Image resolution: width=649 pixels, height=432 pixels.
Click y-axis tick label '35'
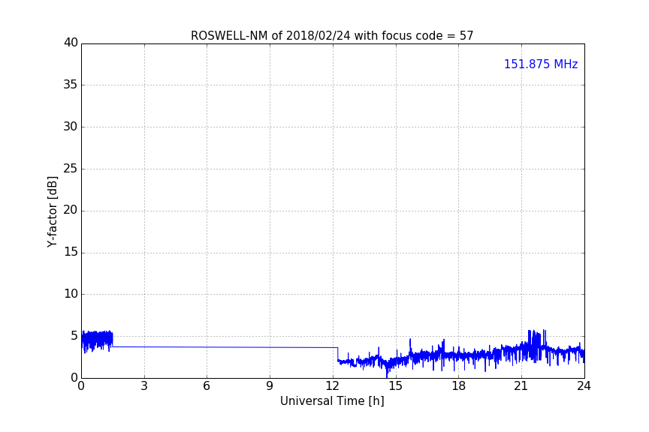pos(71,85)
